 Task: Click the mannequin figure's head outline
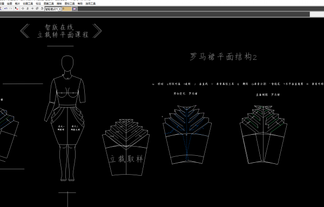pyautogui.click(x=67, y=64)
